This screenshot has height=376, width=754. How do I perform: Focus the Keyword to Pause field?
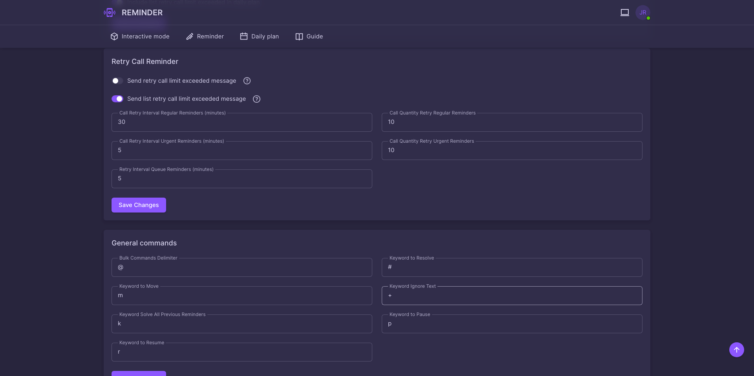512,324
